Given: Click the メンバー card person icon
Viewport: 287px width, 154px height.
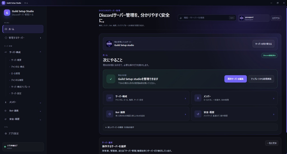Looking at the screenshot, I should tap(198, 98).
